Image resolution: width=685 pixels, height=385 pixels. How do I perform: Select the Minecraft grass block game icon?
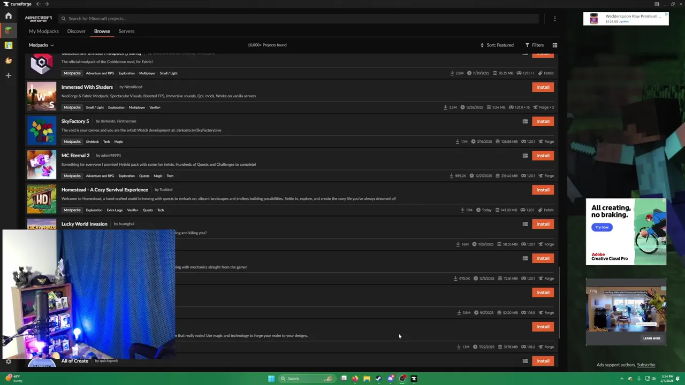pyautogui.click(x=9, y=30)
